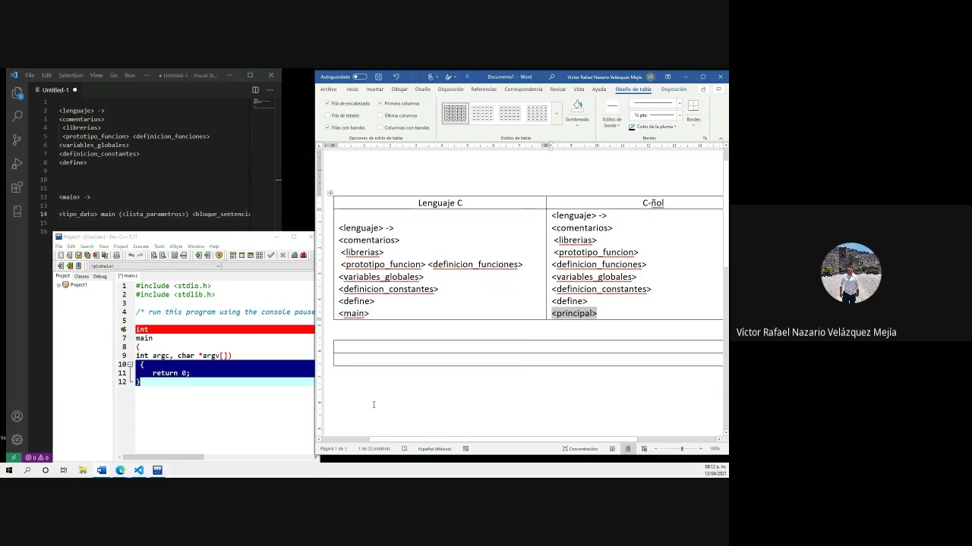Toggle Autoguardado switch in Word

tap(359, 77)
